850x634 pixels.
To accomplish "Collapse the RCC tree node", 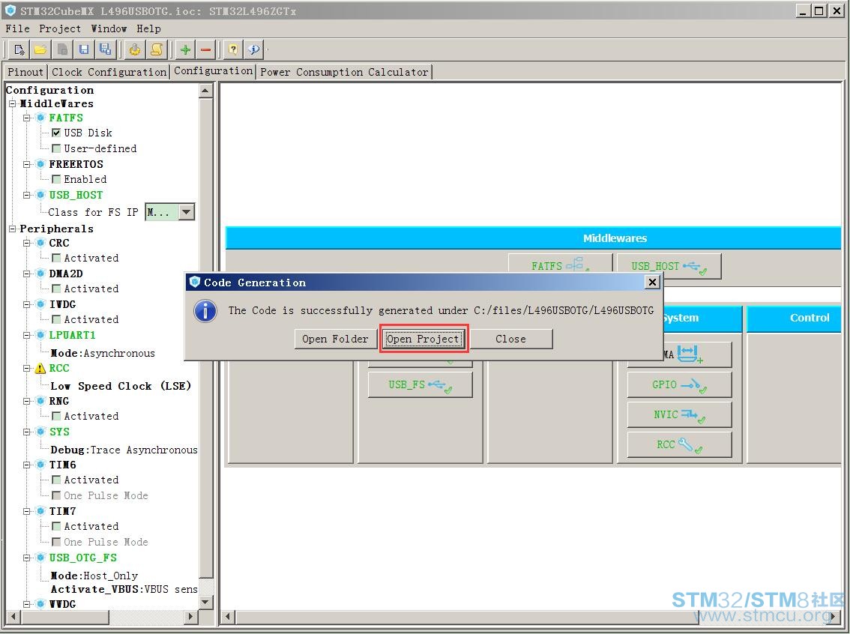I will click(26, 369).
